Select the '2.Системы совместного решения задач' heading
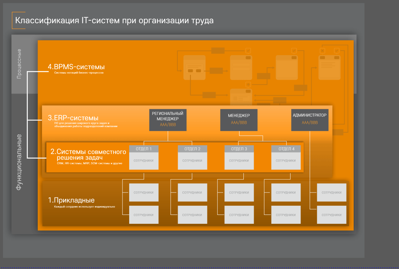The image size is (399, 269). [88, 155]
